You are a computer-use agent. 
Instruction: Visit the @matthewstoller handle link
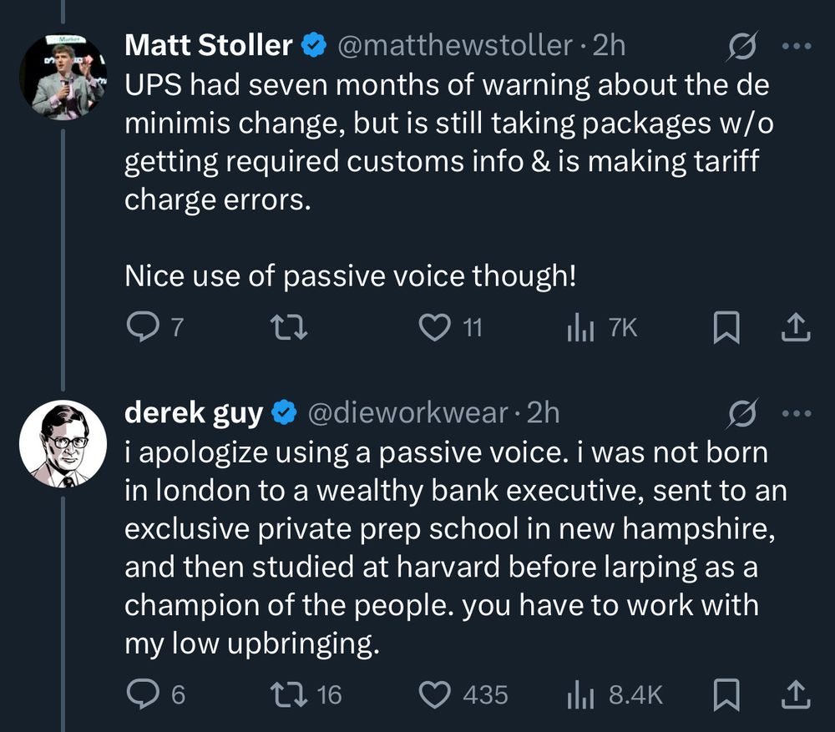[x=457, y=46]
